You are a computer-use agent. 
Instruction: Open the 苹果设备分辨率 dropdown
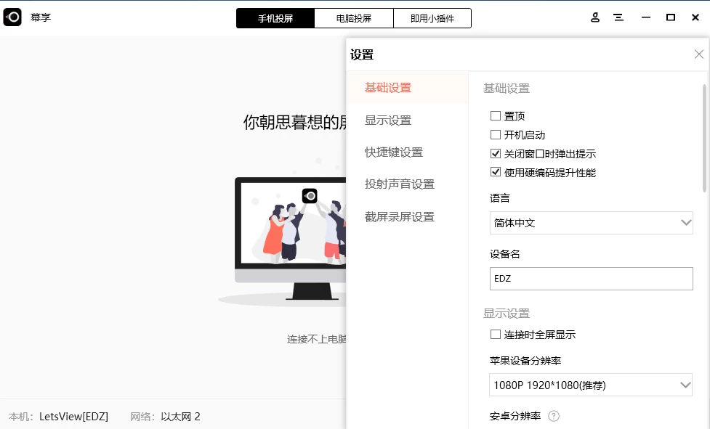591,385
